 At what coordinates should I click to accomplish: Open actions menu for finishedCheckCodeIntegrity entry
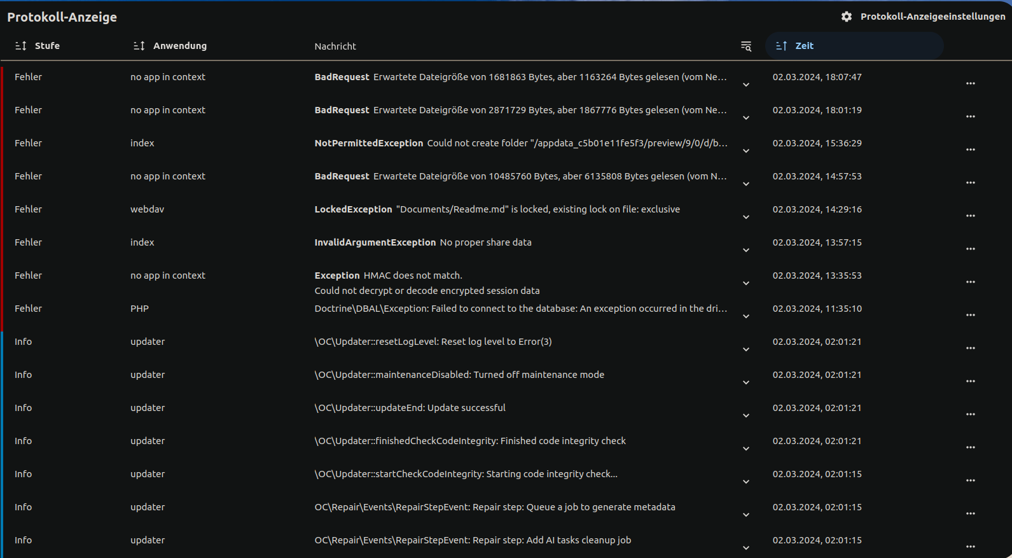click(x=971, y=447)
